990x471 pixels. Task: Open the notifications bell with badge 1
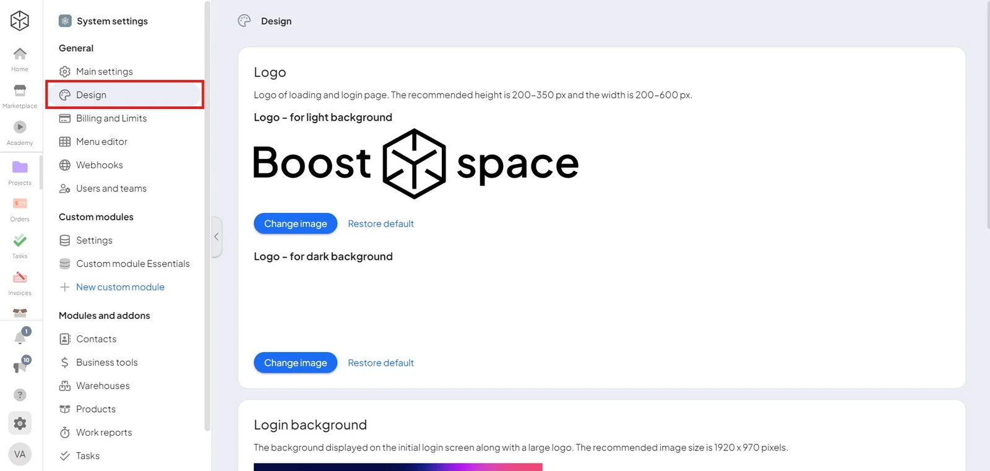(x=21, y=337)
